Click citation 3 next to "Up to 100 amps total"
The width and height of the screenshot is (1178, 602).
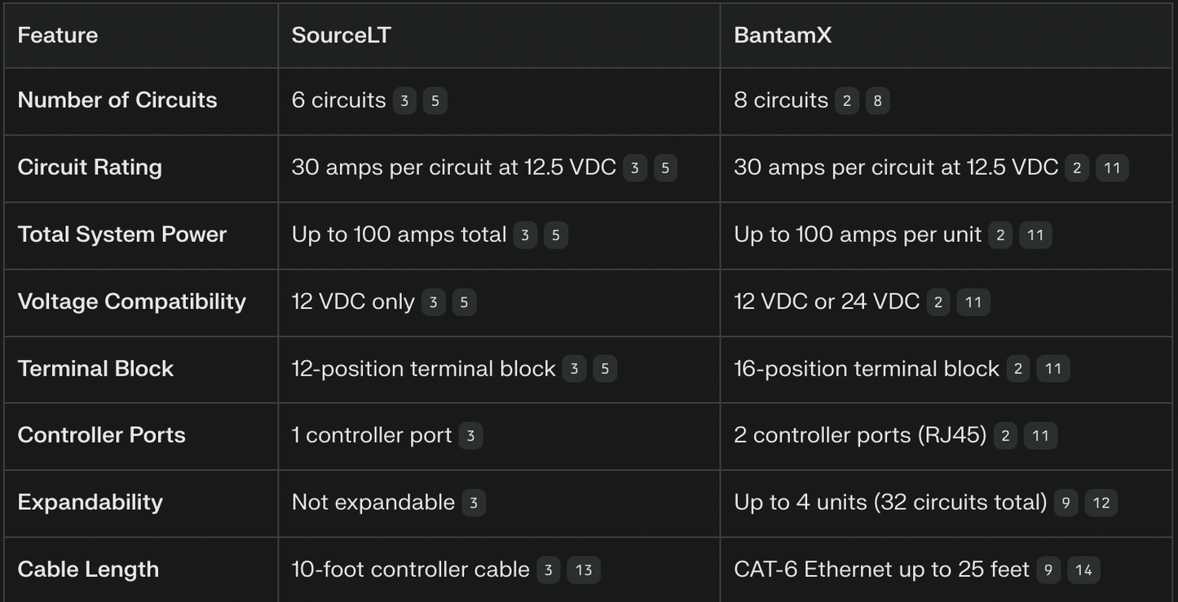tap(525, 235)
